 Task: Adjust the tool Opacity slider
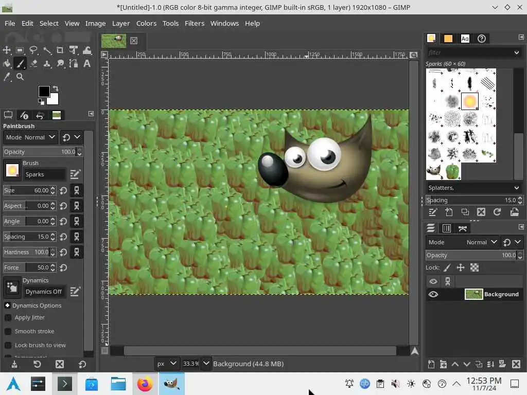[40, 152]
